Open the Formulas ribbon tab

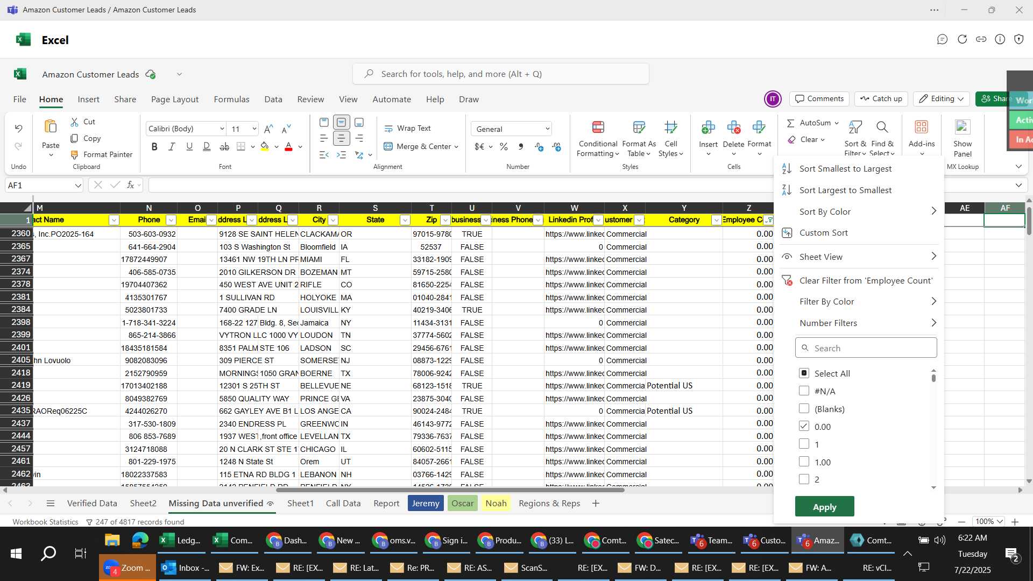click(x=231, y=100)
